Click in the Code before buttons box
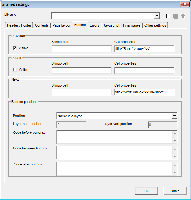 pos(114,137)
